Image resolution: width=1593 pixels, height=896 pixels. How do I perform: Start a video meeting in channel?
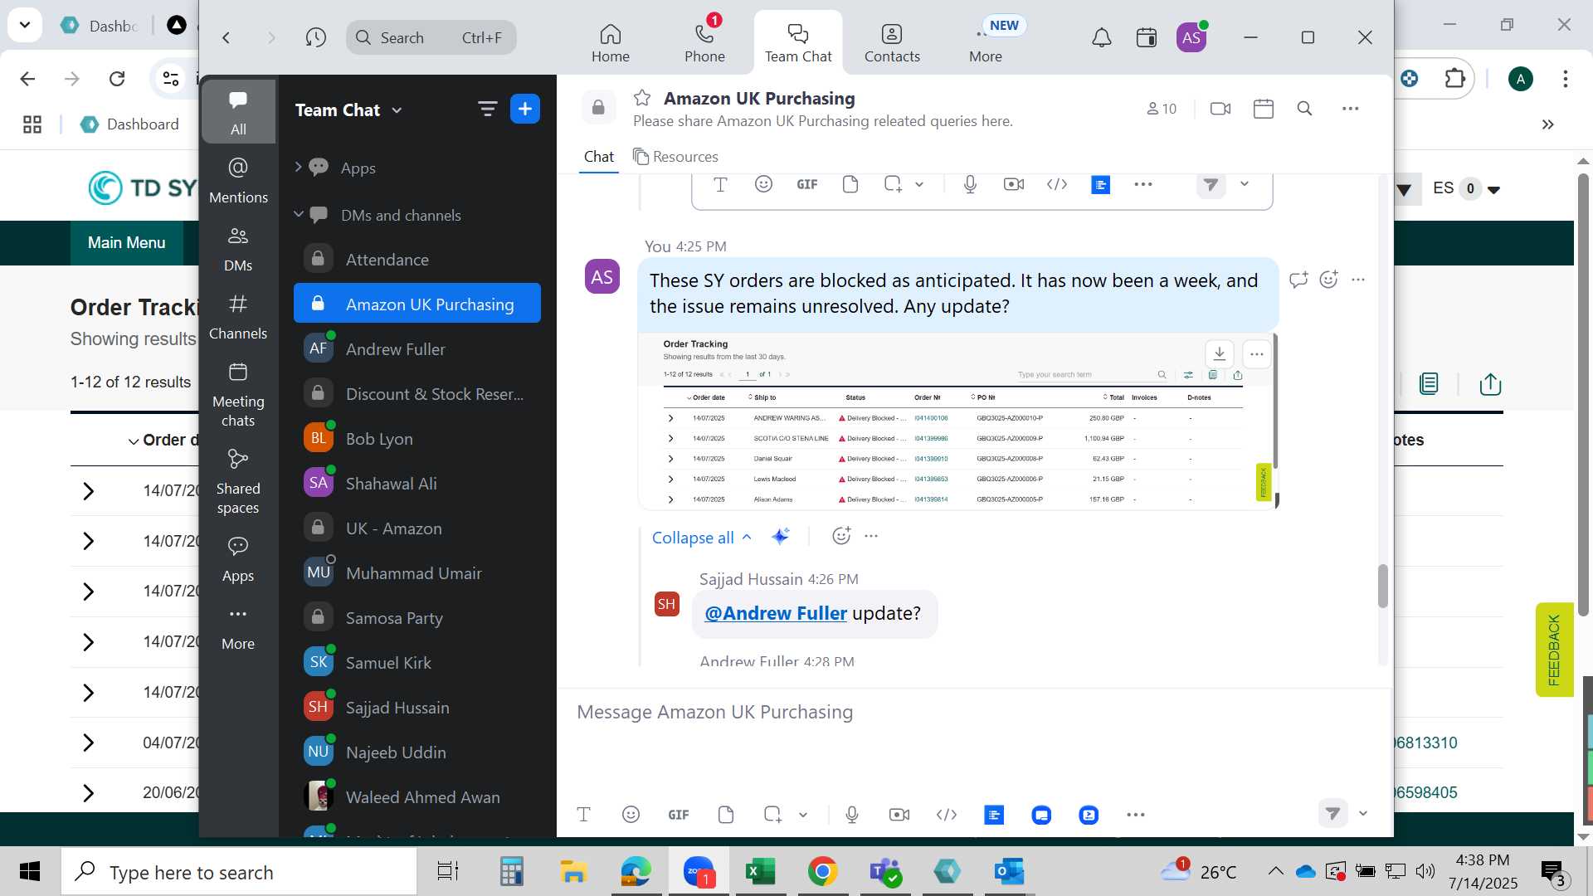(1220, 109)
